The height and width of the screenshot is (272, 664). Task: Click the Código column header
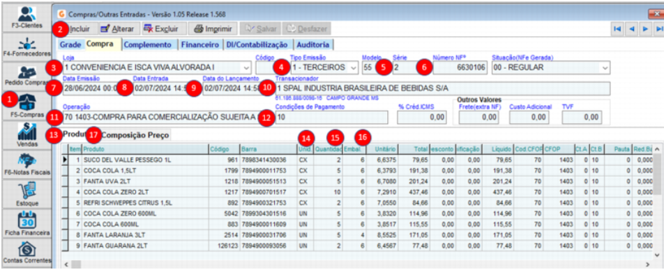[x=225, y=149]
